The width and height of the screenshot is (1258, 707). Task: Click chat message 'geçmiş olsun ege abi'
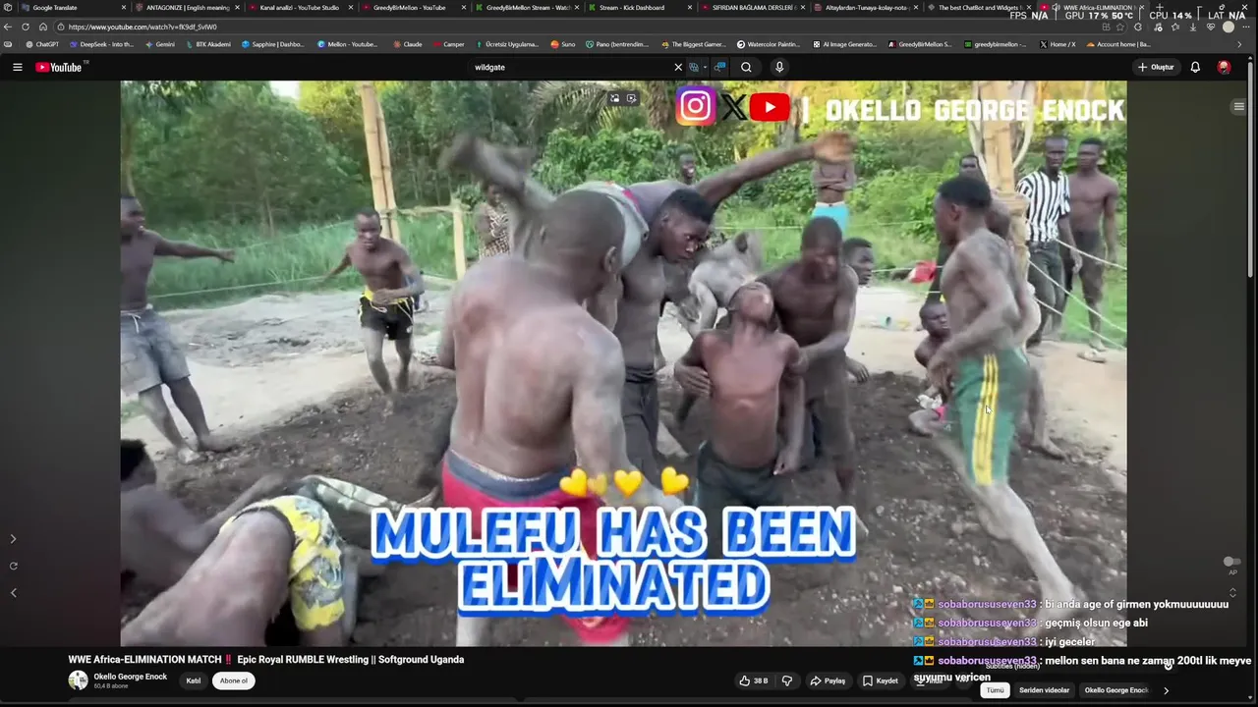tap(1096, 623)
